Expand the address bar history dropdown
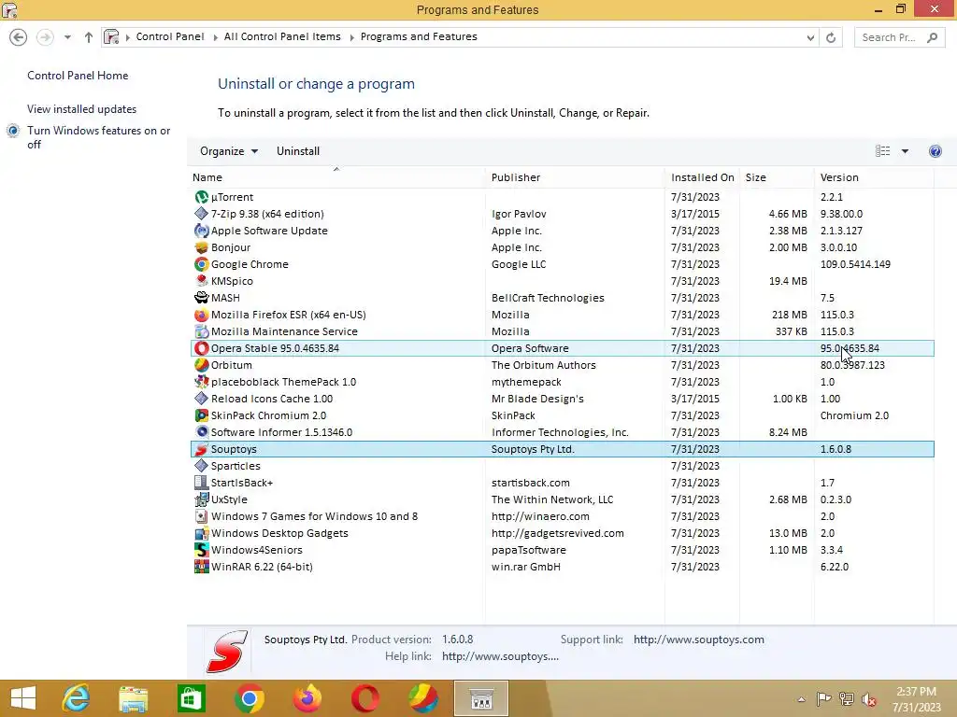The image size is (957, 717). (x=810, y=37)
